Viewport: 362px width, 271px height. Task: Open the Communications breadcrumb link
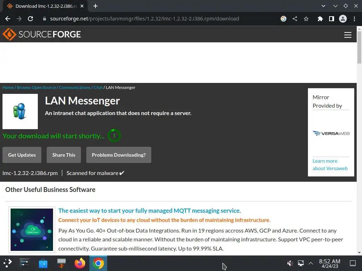[75, 88]
